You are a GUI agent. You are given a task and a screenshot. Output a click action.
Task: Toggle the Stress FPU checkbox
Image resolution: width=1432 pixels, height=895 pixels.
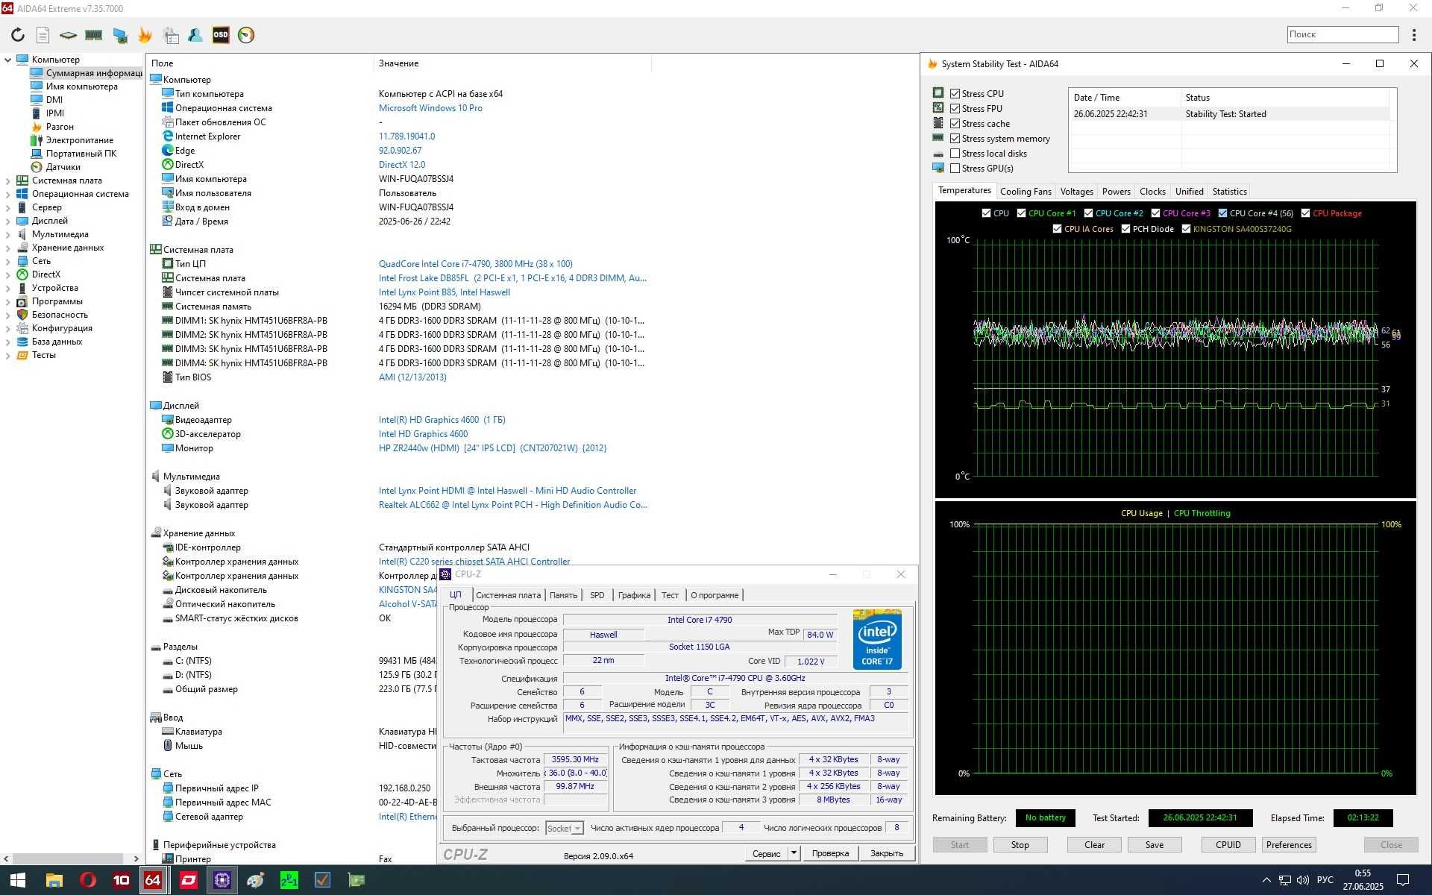955,108
